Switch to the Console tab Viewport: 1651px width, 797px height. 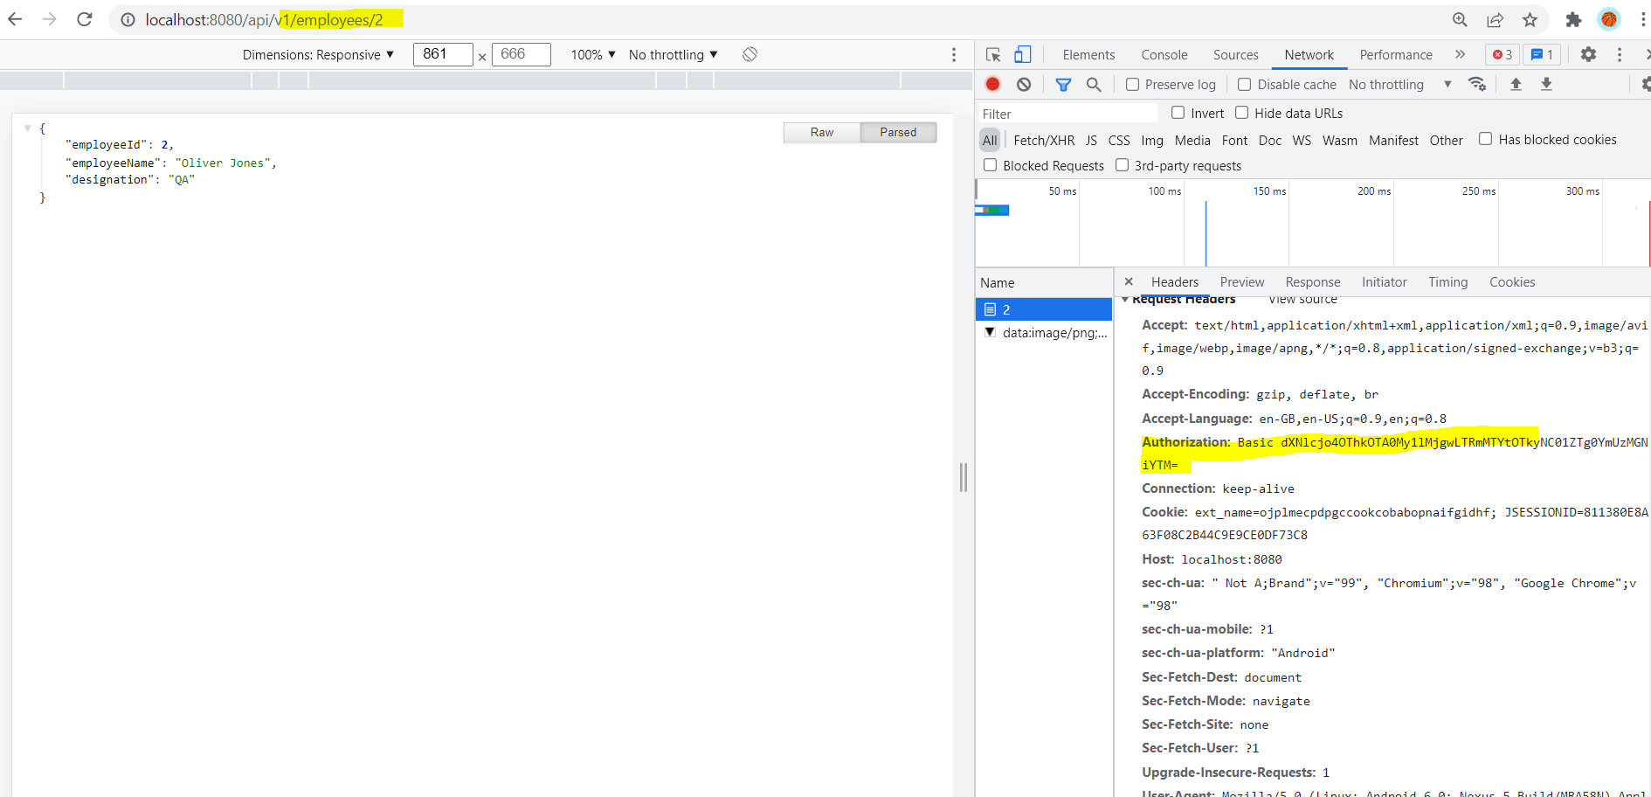(1164, 54)
